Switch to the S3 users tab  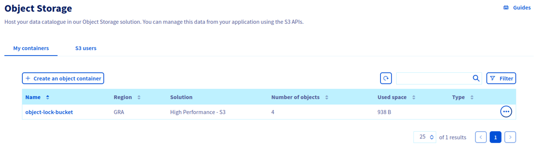(x=86, y=48)
